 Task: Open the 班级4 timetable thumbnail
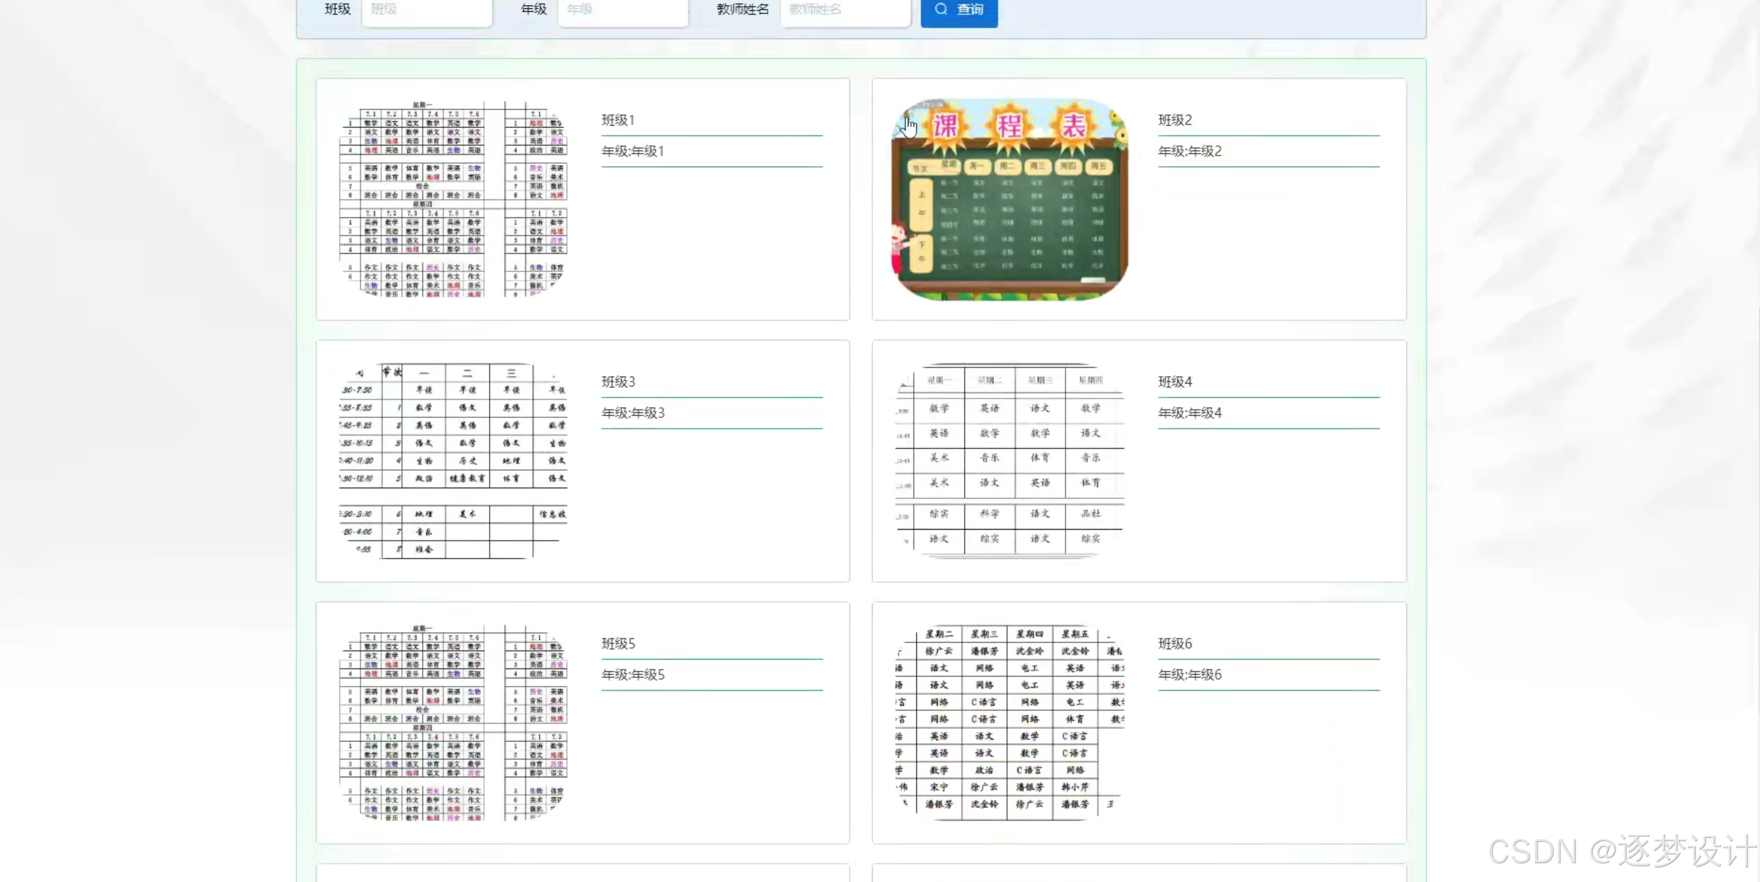(1009, 461)
